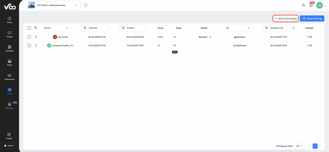
Task: Change entries per page dropdown from 25
Action: click(x=299, y=146)
